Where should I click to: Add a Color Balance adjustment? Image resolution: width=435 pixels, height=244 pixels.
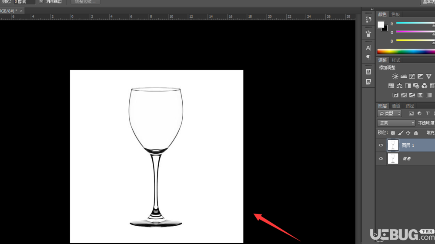(399, 86)
